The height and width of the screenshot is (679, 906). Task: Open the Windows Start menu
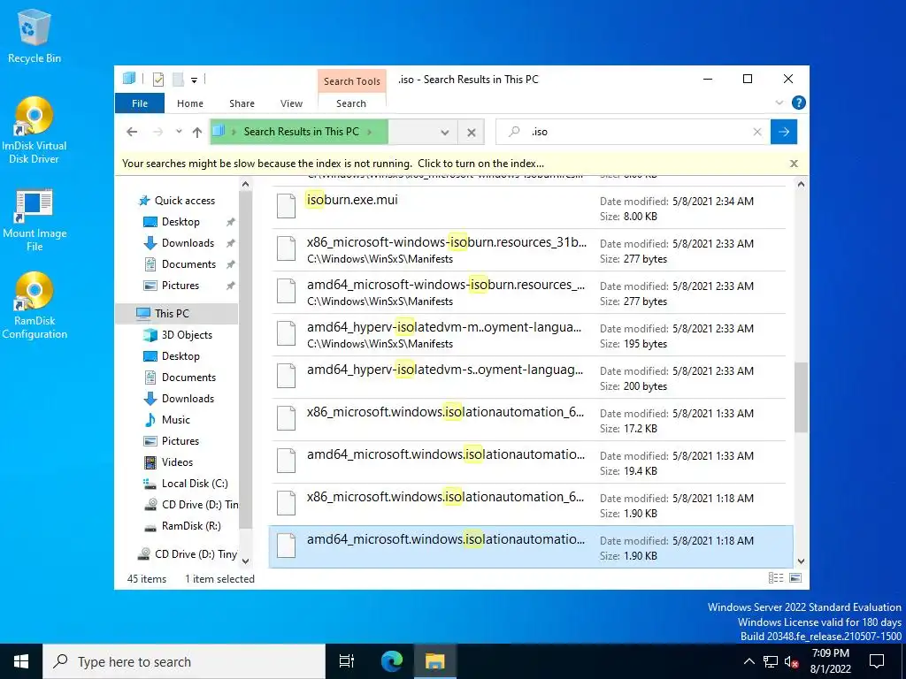click(21, 661)
